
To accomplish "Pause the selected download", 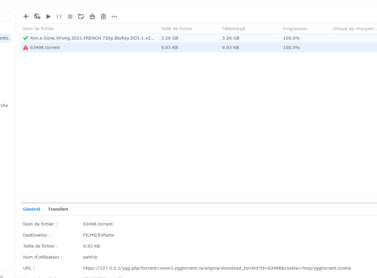I will click(x=59, y=16).
